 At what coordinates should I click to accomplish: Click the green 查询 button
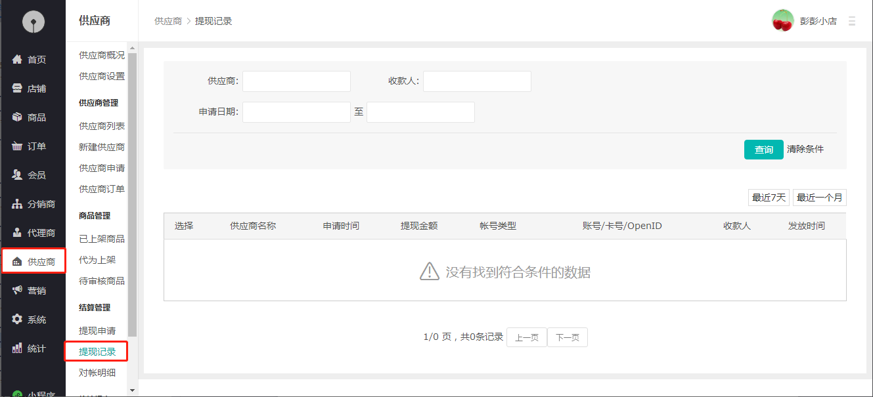tap(763, 150)
